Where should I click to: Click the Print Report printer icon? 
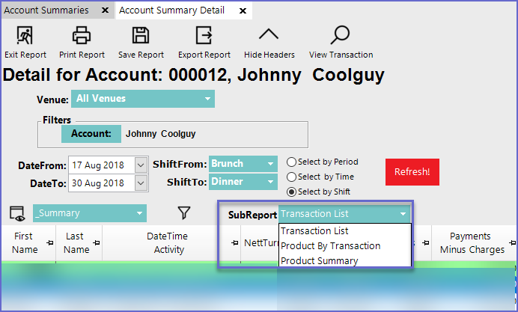pos(81,35)
